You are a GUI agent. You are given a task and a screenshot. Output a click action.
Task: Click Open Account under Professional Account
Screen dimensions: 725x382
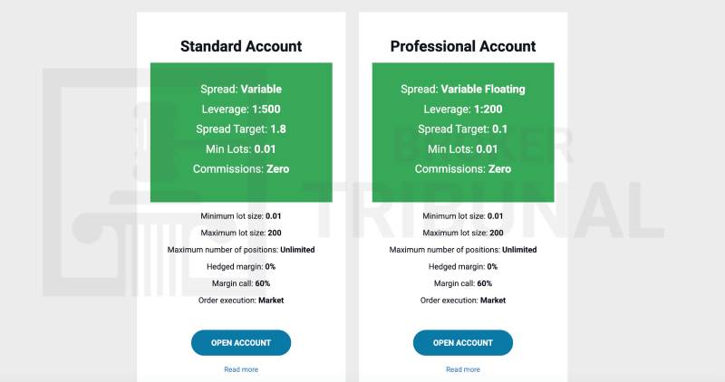click(x=463, y=343)
